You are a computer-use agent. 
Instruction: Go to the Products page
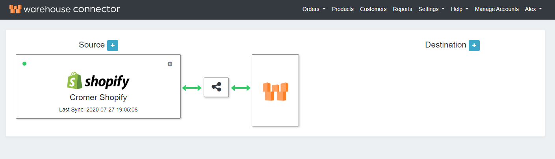[343, 9]
